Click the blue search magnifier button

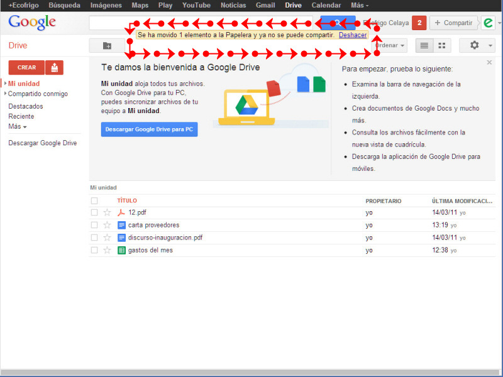[338, 23]
